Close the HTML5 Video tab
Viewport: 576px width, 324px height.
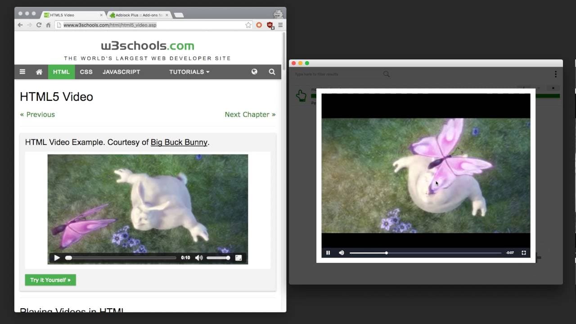click(101, 15)
